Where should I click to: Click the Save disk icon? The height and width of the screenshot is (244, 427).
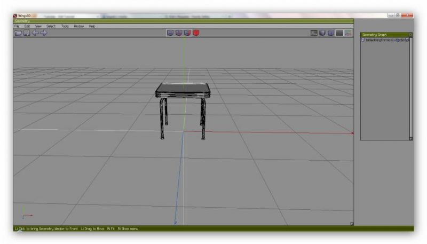[x=27, y=33]
